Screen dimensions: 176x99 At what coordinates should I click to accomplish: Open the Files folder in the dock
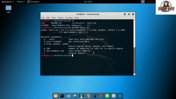[68, 96]
